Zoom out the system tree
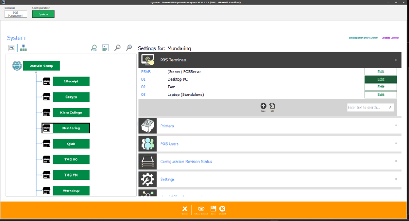Image resolution: width=409 pixels, height=221 pixels. [x=117, y=48]
